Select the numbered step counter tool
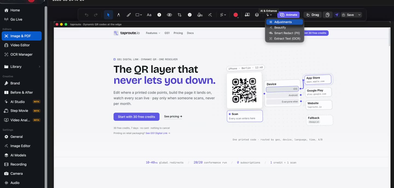The image size is (394, 188). [x=159, y=15]
